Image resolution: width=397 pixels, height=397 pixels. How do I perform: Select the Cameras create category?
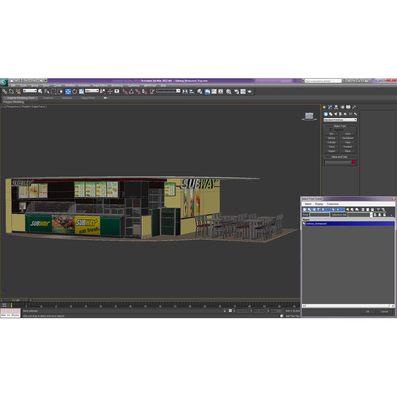pyautogui.click(x=340, y=114)
